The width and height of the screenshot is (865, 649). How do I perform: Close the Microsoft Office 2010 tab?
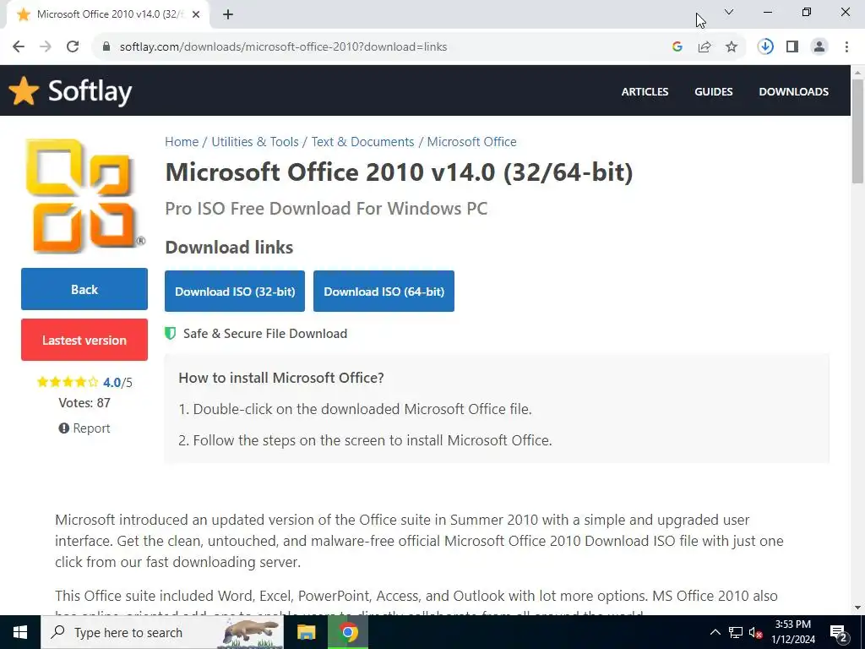coord(196,14)
